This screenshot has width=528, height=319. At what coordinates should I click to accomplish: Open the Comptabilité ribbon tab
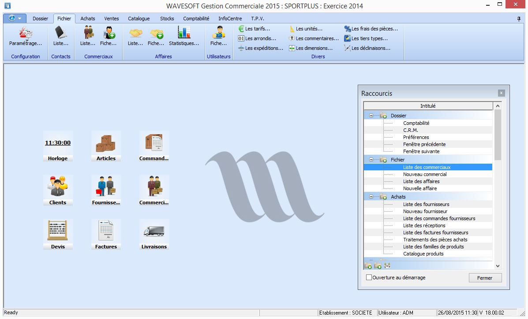[x=196, y=19]
